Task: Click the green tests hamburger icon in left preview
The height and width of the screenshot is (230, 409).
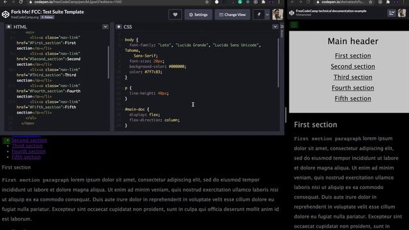Action: [6, 141]
